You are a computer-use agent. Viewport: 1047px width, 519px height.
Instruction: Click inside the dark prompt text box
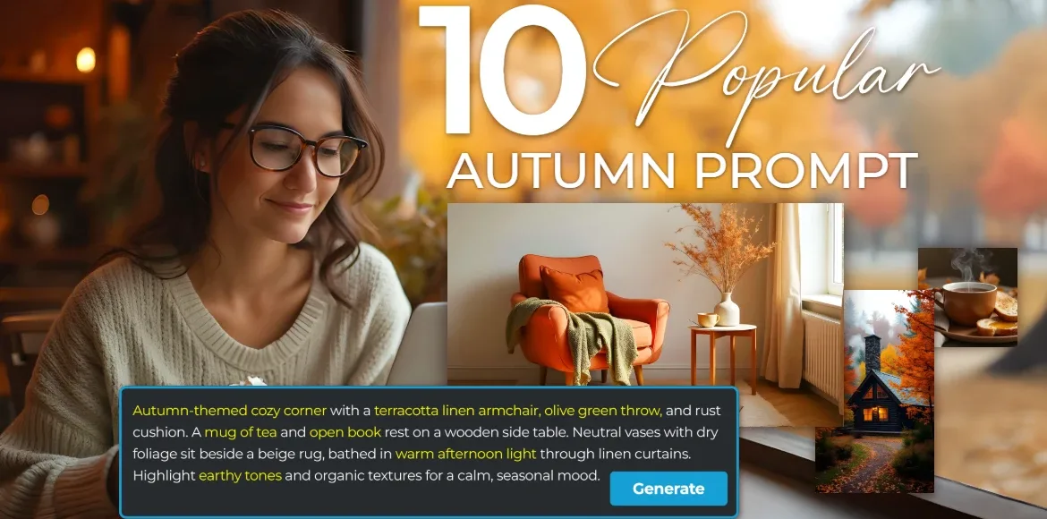429,452
